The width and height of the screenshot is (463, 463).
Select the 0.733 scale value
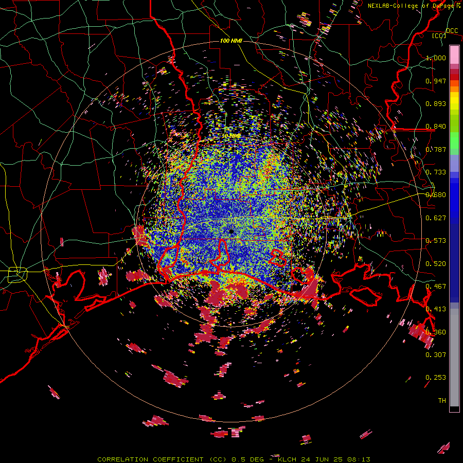(x=436, y=172)
